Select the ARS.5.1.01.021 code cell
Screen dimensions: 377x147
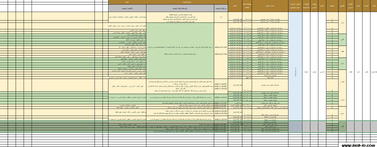(x=221, y=127)
